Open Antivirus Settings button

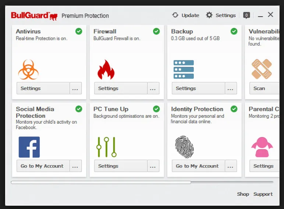pos(43,88)
